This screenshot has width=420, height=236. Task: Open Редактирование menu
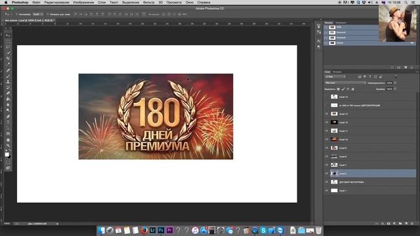coord(57,2)
